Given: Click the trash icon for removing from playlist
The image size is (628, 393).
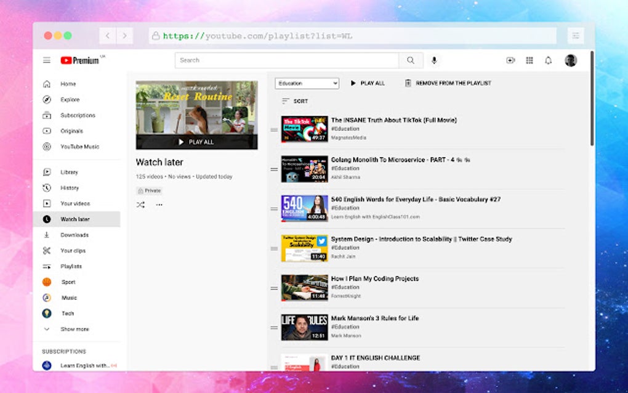Looking at the screenshot, I should tap(408, 83).
